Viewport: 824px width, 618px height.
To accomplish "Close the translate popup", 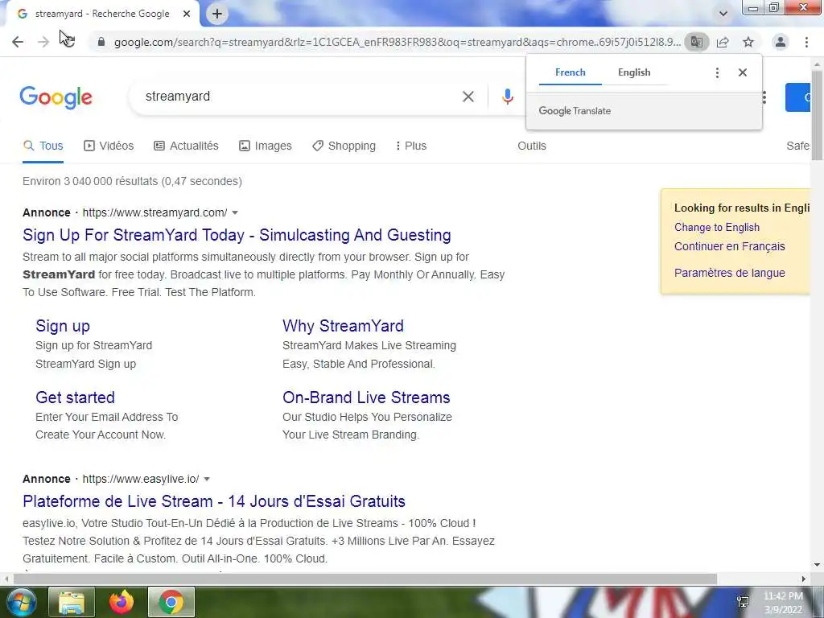I will pyautogui.click(x=743, y=72).
